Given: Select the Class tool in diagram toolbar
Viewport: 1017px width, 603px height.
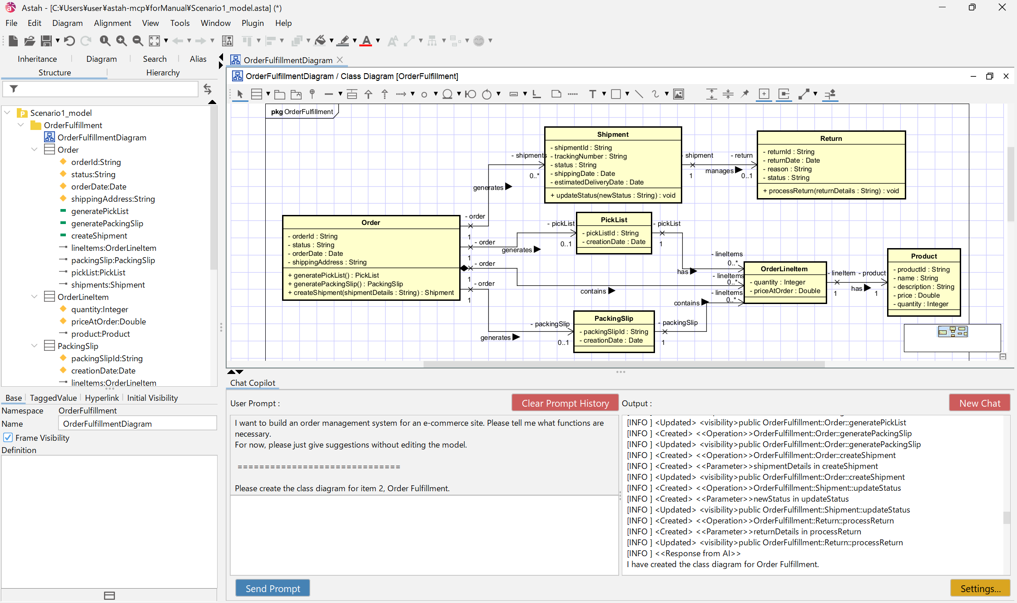Looking at the screenshot, I should click(x=257, y=94).
